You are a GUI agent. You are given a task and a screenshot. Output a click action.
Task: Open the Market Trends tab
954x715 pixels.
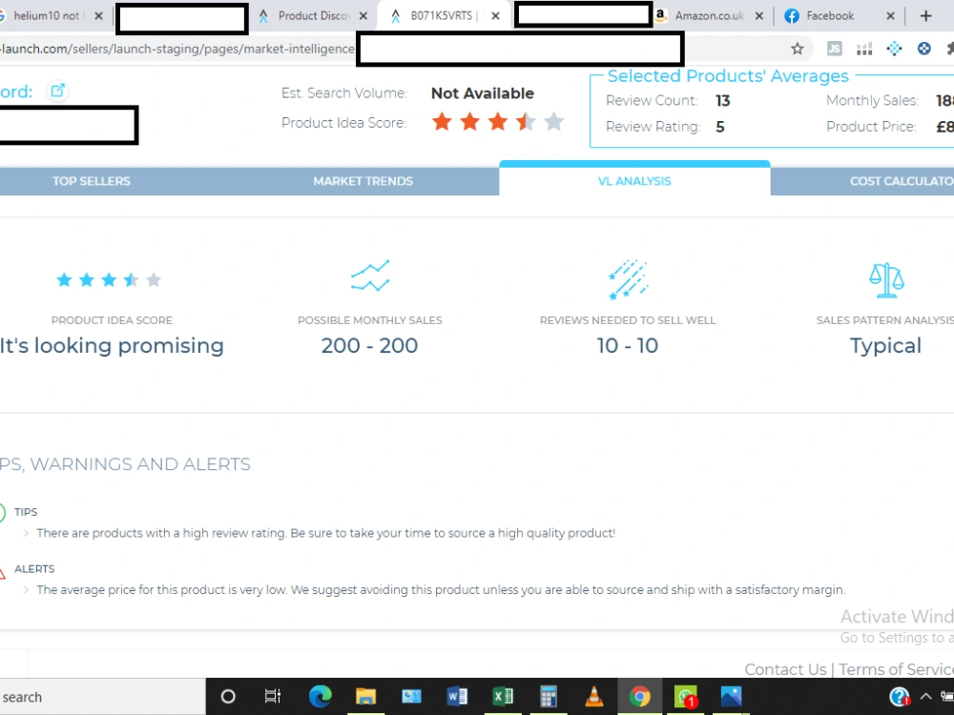363,181
